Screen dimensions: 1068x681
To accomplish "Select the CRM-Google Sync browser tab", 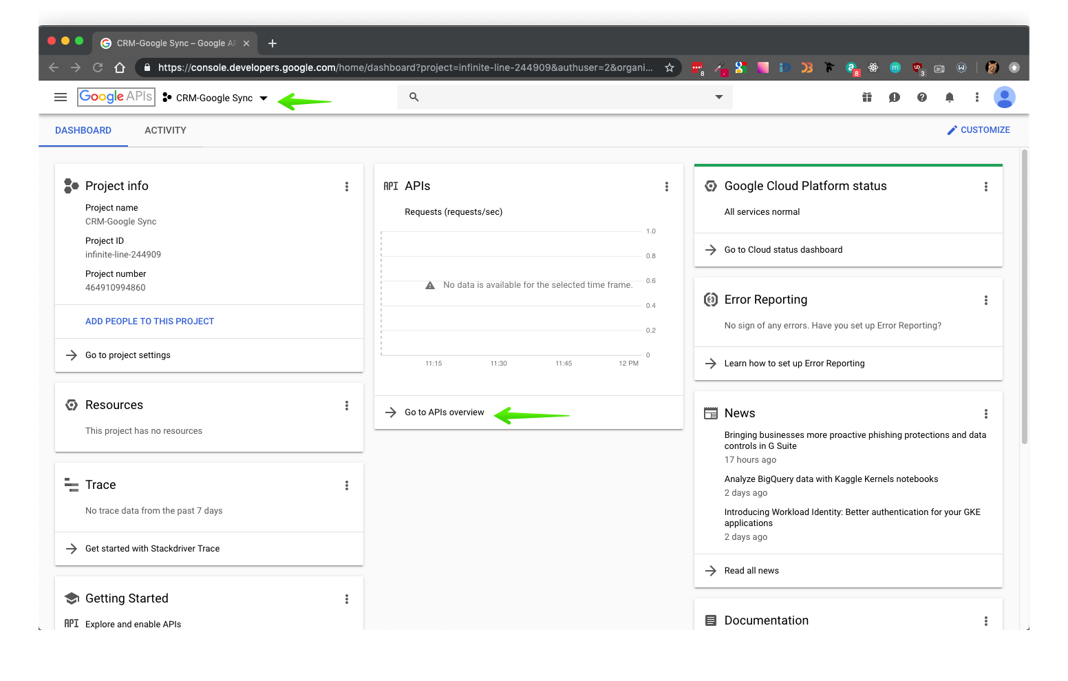I will (175, 43).
